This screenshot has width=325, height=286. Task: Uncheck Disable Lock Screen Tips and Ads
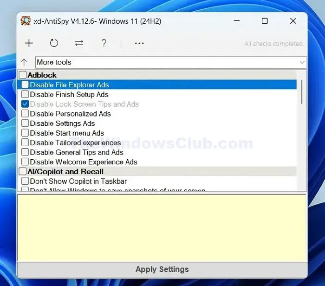tap(25, 104)
